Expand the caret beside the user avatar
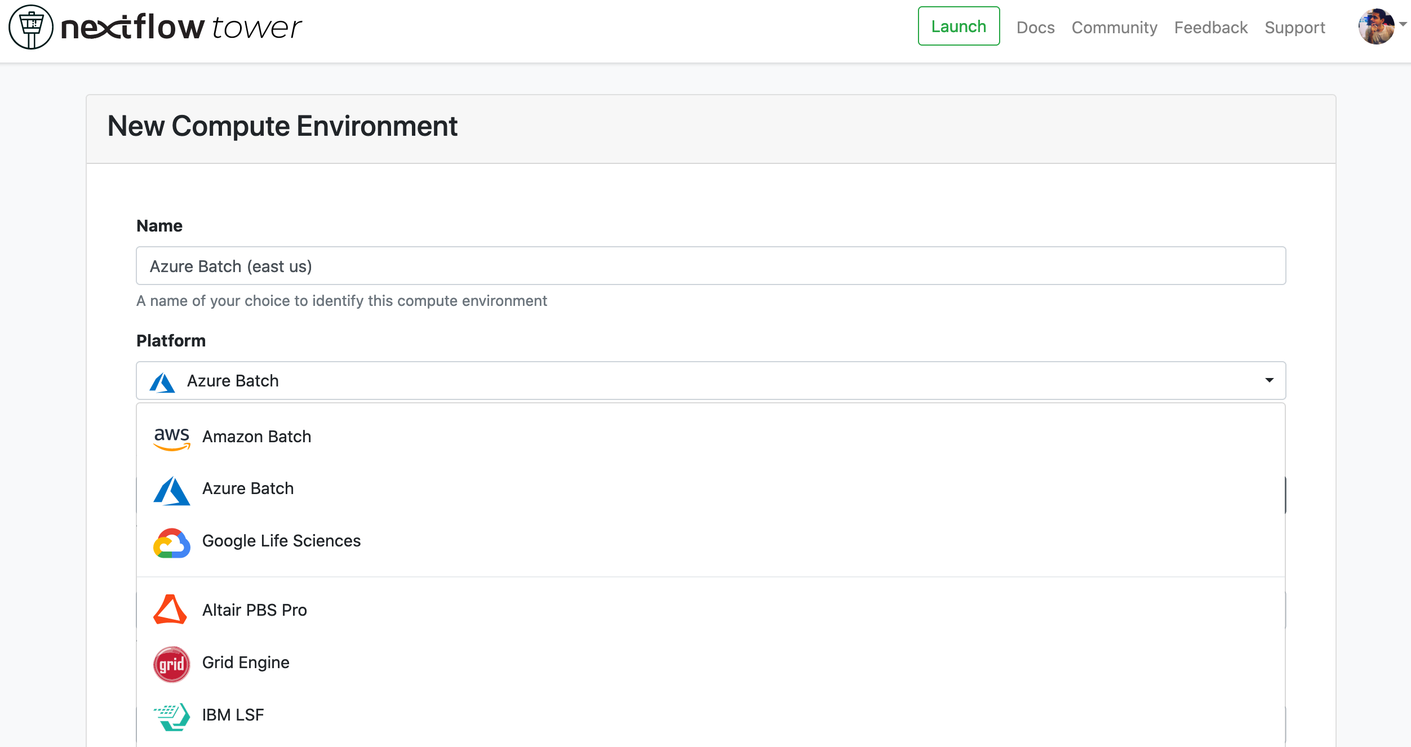The image size is (1411, 747). click(1403, 24)
